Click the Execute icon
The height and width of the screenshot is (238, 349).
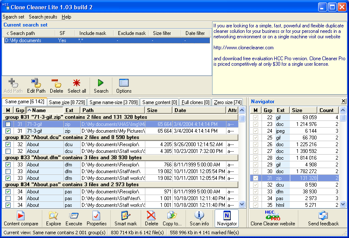(74, 219)
